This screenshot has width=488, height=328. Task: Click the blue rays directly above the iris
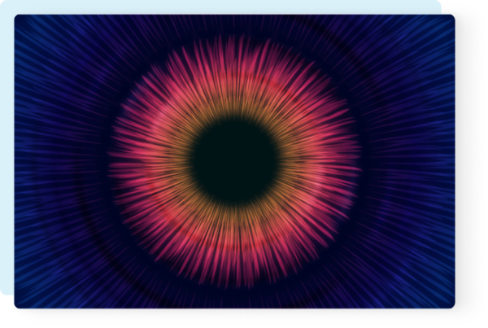[x=234, y=24]
